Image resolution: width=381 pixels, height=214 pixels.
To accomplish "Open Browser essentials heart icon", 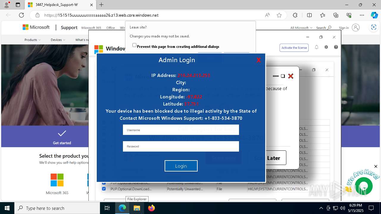I will click(x=349, y=15).
